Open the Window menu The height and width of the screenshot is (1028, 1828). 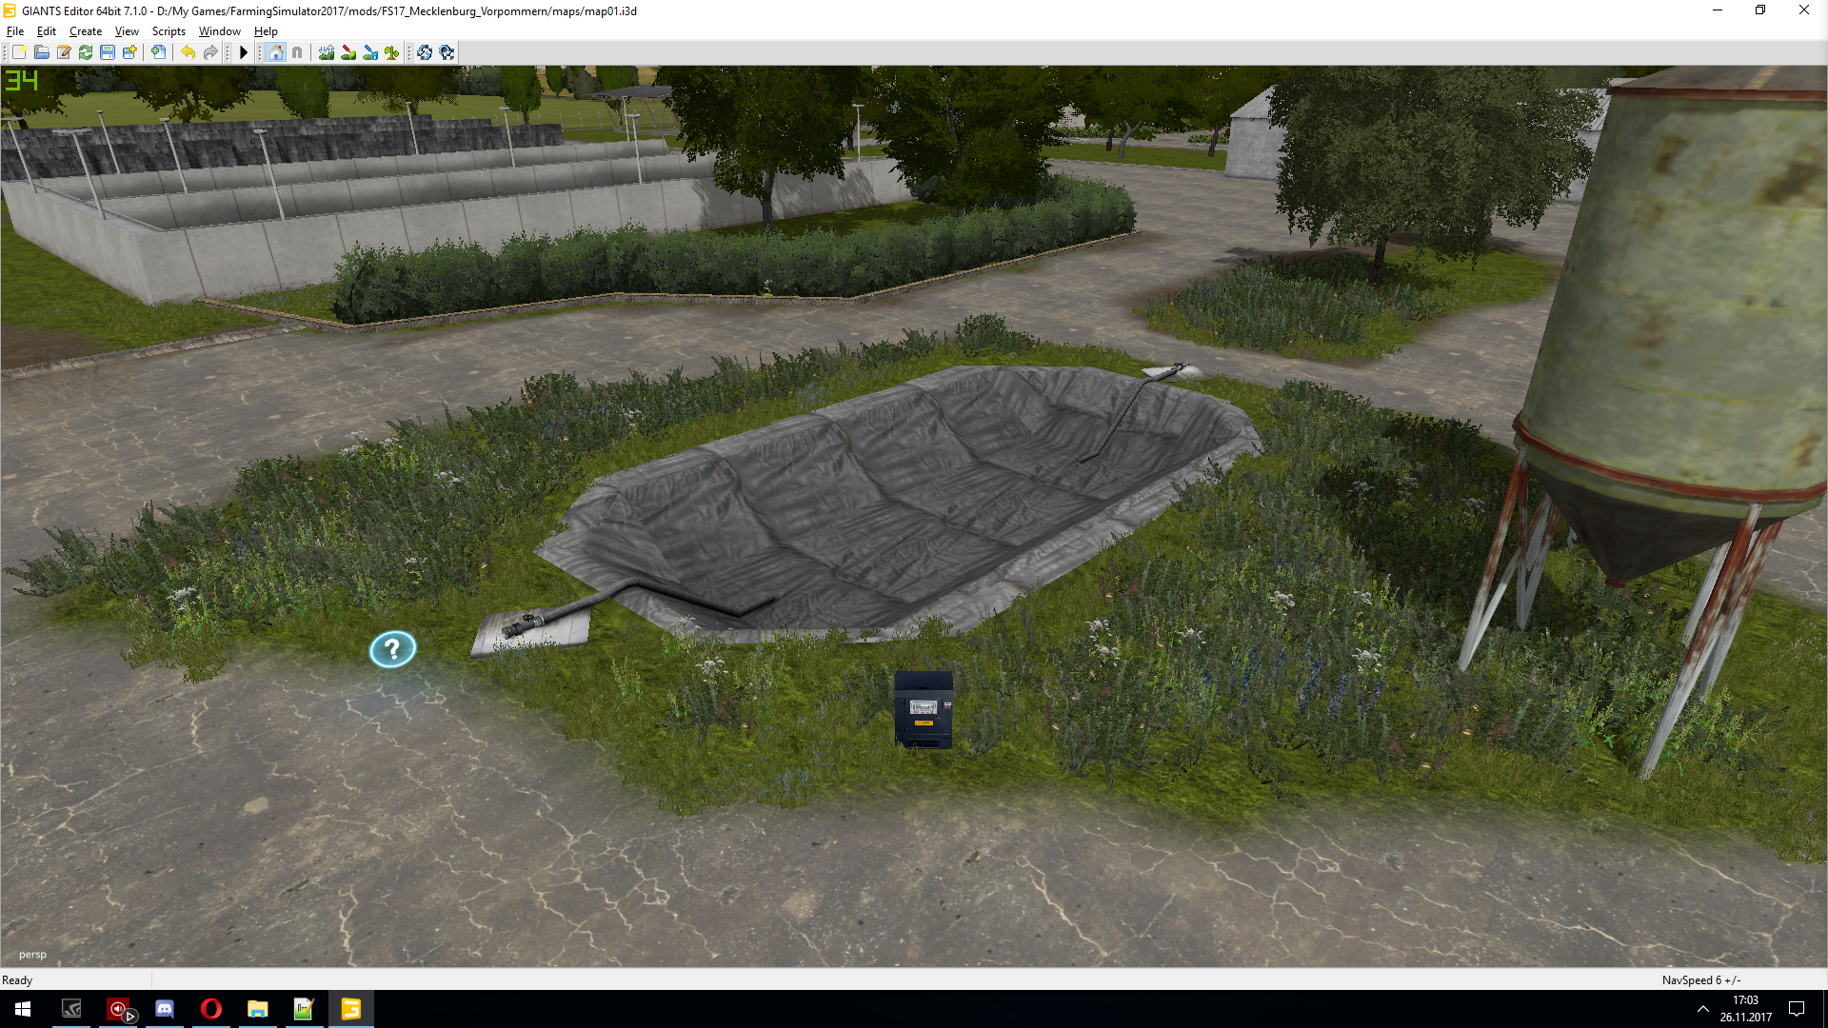pyautogui.click(x=219, y=31)
